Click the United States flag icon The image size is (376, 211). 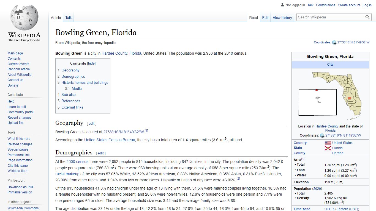328,143
